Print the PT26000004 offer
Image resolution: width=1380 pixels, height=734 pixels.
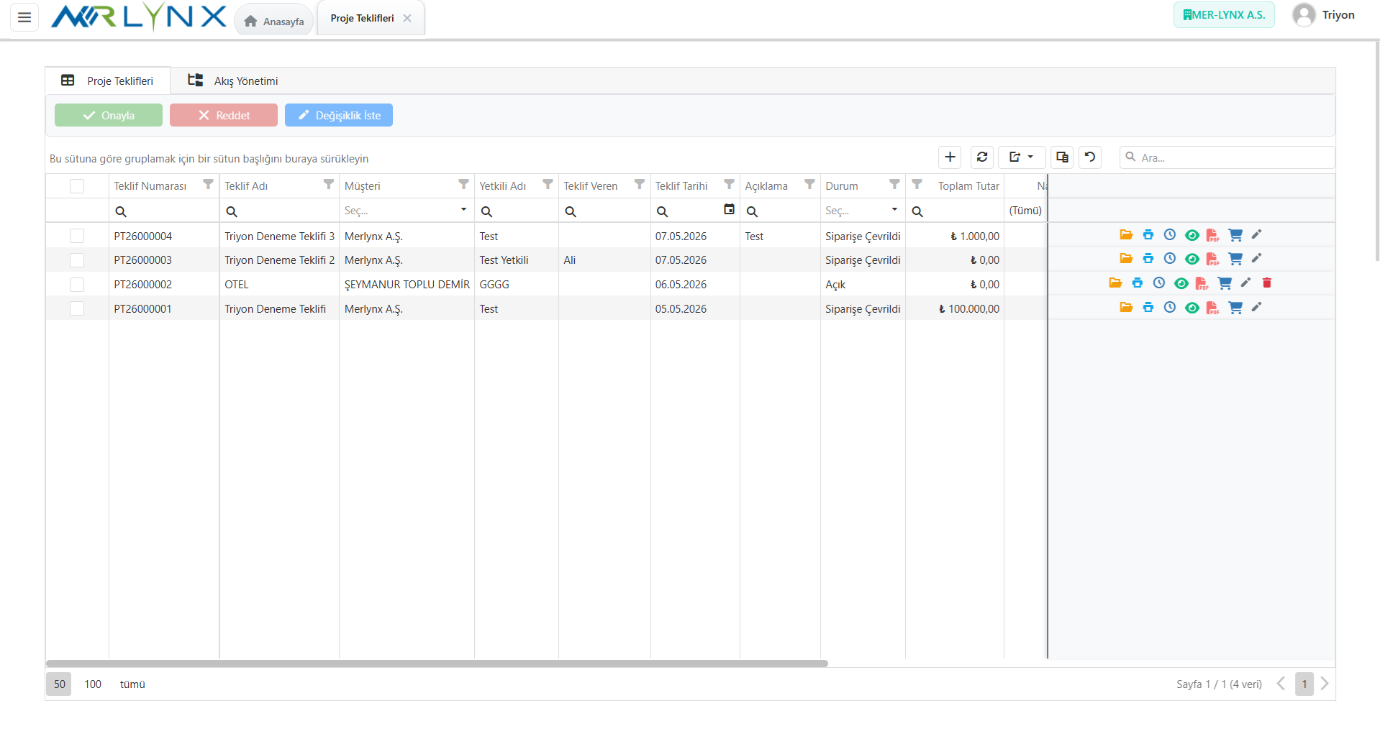point(1148,235)
